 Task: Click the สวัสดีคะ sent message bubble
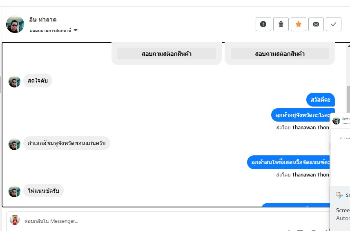tap(321, 100)
